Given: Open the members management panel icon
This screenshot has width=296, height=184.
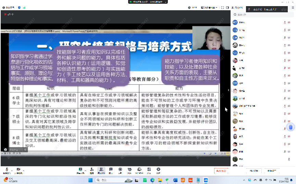Looking at the screenshot, I should pyautogui.click(x=101, y=170).
